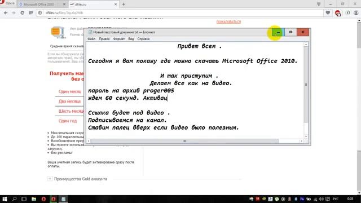This screenshot has height=203, width=361.
Task: Open Справка menu in Notepad
Action: pyautogui.click(x=143, y=39)
